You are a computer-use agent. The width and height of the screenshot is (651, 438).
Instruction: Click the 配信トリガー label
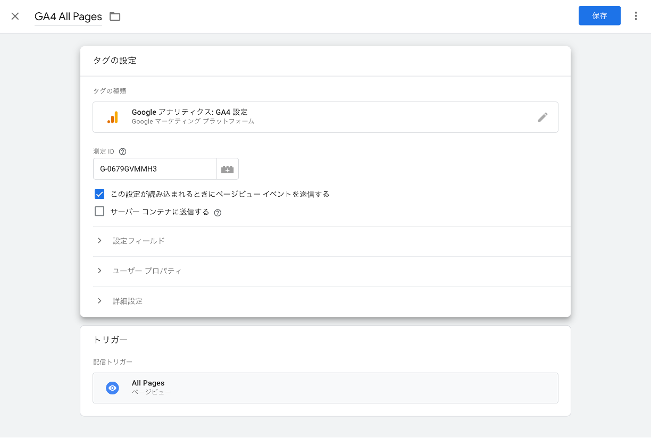(113, 362)
